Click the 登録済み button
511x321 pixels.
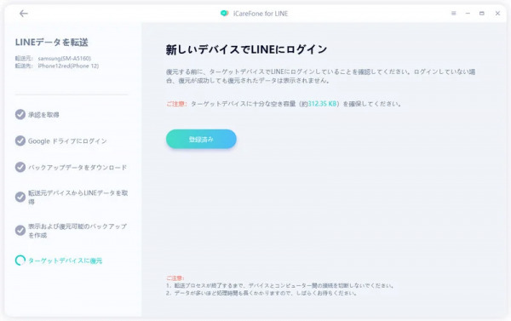pyautogui.click(x=201, y=139)
